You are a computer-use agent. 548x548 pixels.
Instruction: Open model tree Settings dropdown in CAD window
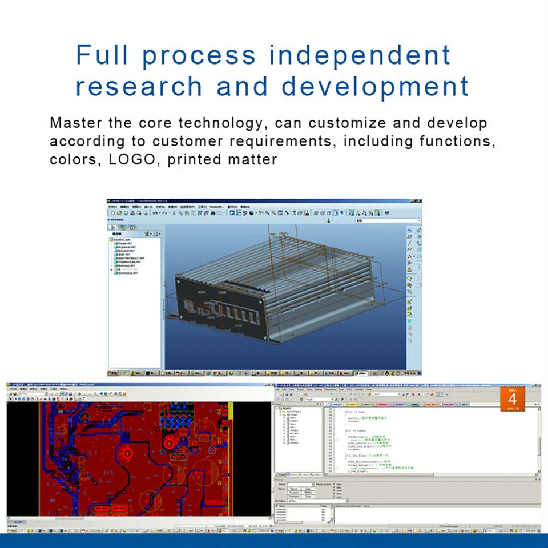[x=148, y=233]
